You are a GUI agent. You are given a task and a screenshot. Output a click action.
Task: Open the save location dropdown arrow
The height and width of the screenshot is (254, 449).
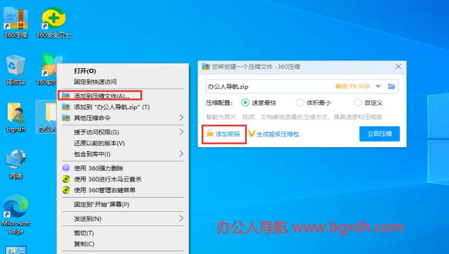pyautogui.click(x=378, y=86)
